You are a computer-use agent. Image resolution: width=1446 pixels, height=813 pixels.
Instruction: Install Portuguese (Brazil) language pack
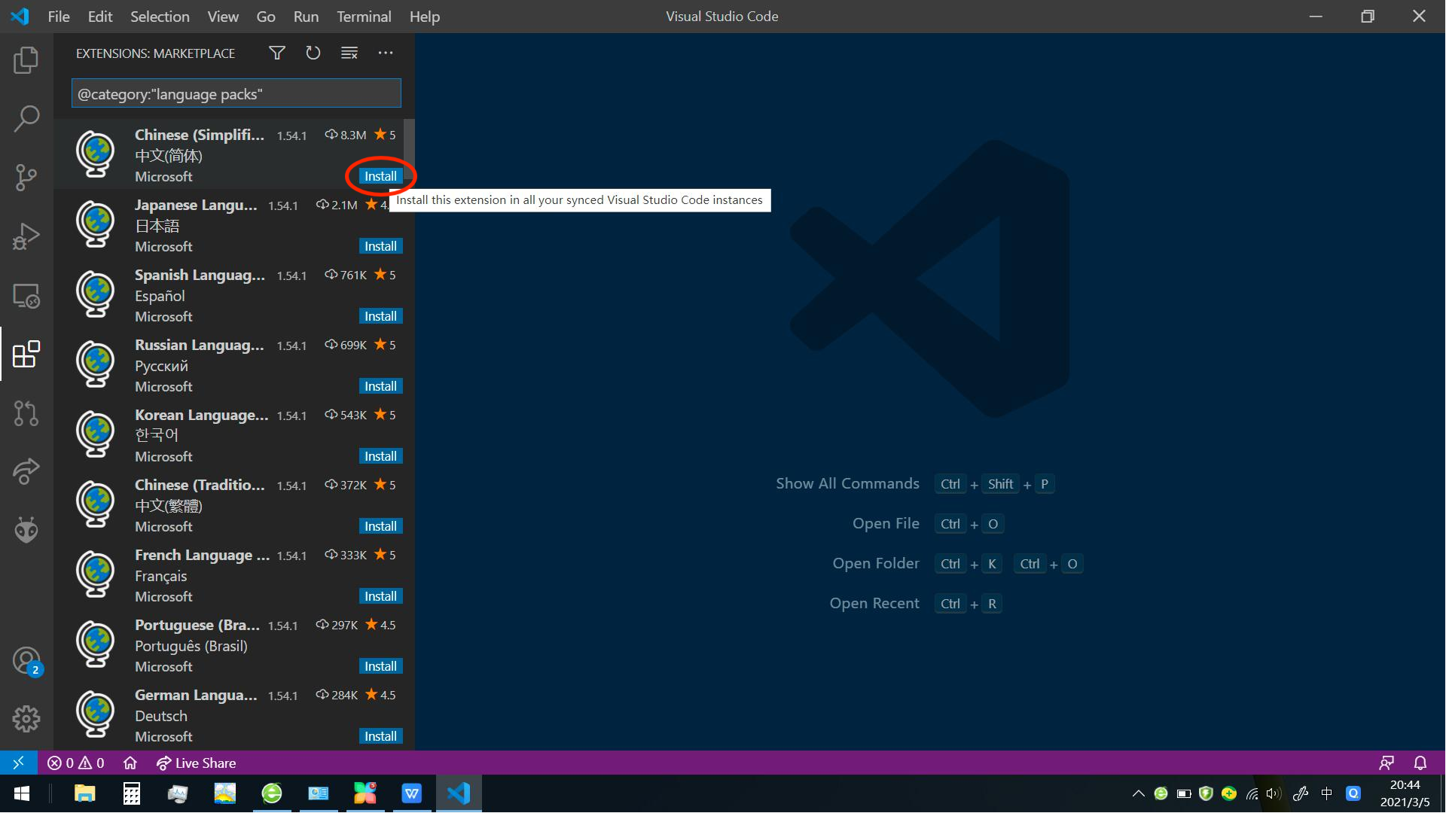[380, 666]
